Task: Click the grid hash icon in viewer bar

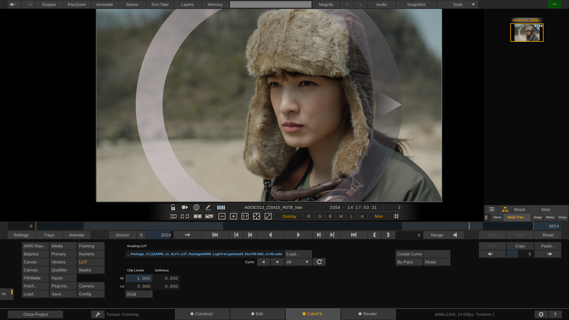Action: tap(396, 216)
